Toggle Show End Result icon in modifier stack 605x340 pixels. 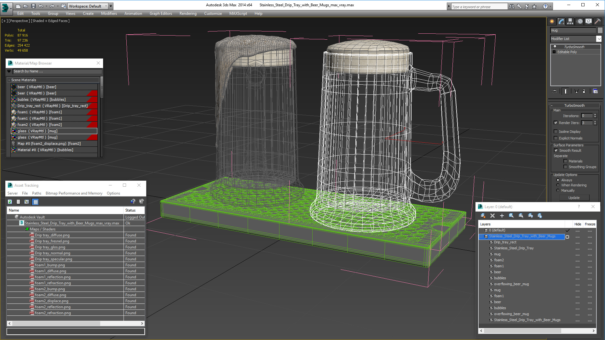coord(566,91)
